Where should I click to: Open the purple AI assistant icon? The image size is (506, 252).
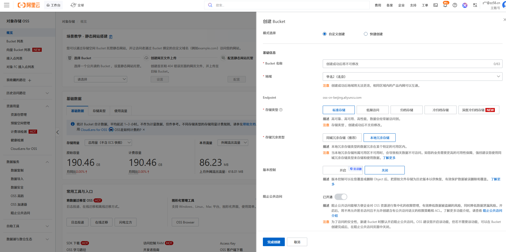click(x=465, y=5)
